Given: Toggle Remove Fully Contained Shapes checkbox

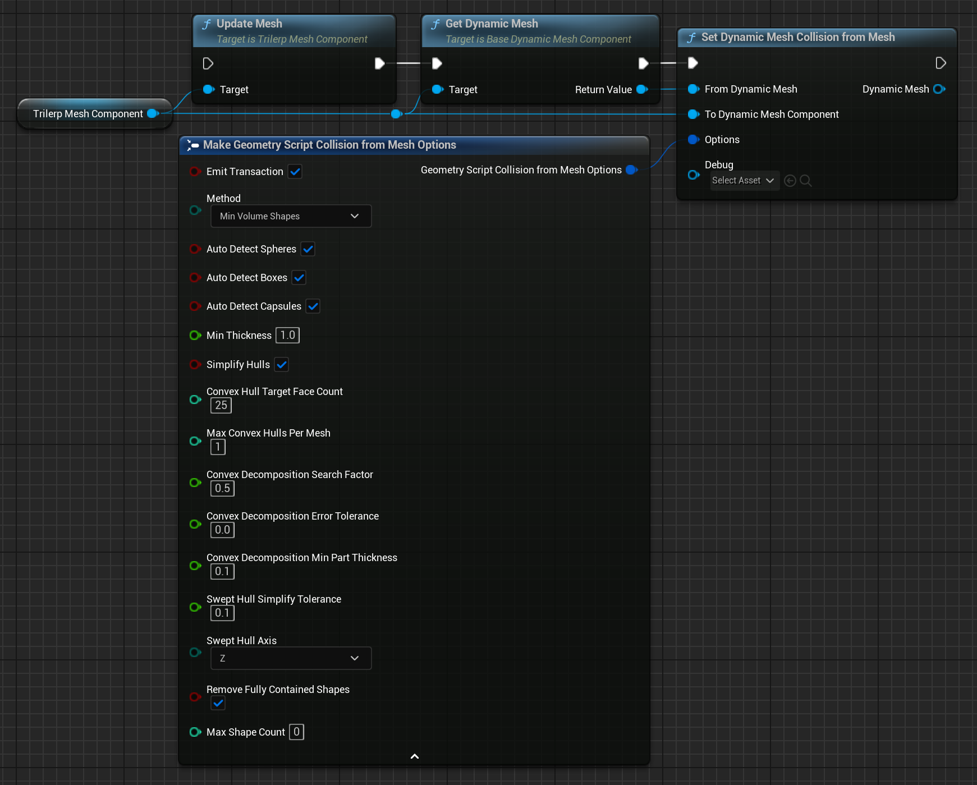Looking at the screenshot, I should point(218,703).
